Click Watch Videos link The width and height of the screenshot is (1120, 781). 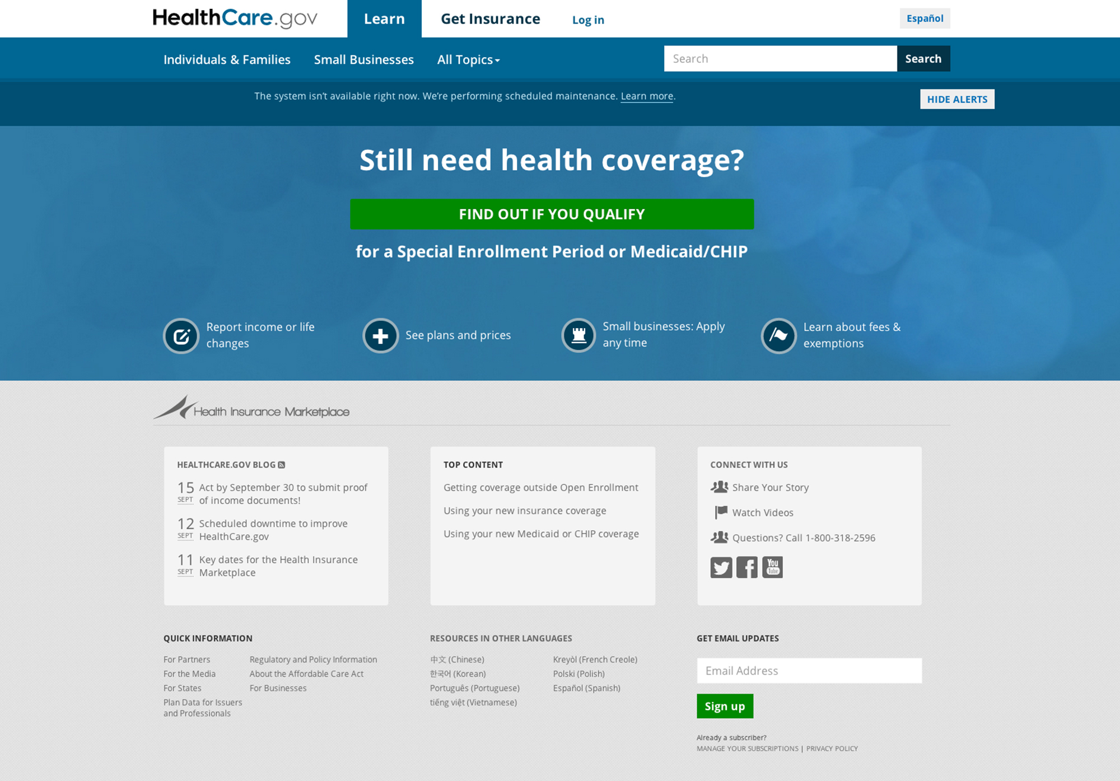point(763,513)
